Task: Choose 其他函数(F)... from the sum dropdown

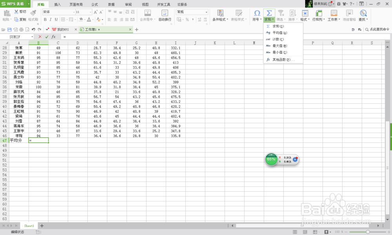Action: click(283, 59)
